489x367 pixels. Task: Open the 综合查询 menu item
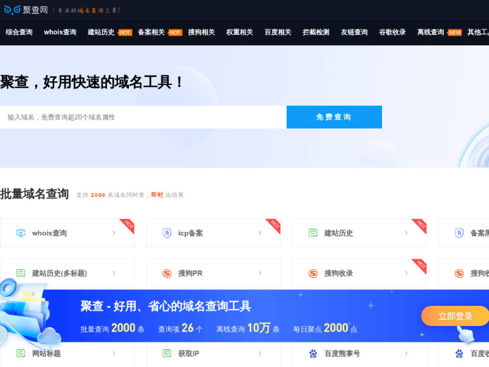[x=19, y=32]
